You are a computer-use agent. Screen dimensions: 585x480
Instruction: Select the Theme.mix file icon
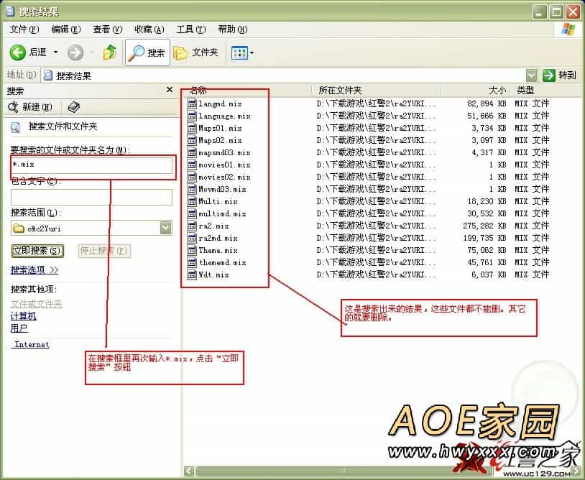192,251
